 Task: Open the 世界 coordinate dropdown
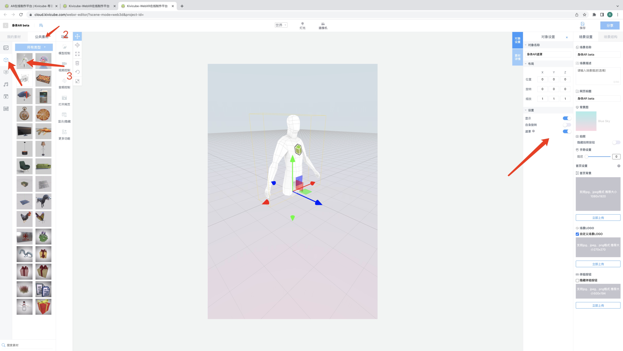tap(281, 25)
